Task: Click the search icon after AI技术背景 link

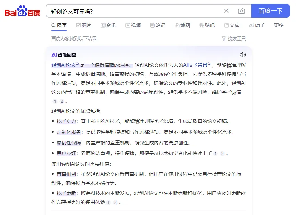Action: click(209, 64)
